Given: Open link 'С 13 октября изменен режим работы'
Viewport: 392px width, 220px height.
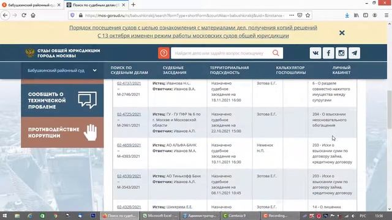Looking at the screenshot, I should [x=193, y=35].
